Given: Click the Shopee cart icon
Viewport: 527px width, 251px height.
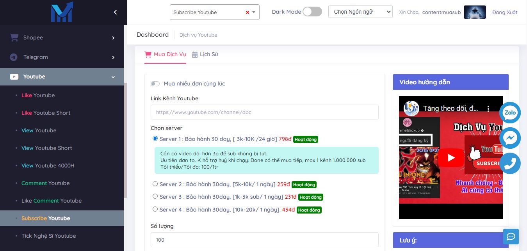Looking at the screenshot, I should 14,37.
